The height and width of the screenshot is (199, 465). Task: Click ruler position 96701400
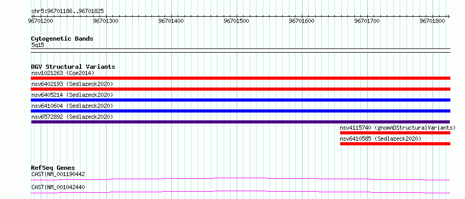(x=171, y=21)
